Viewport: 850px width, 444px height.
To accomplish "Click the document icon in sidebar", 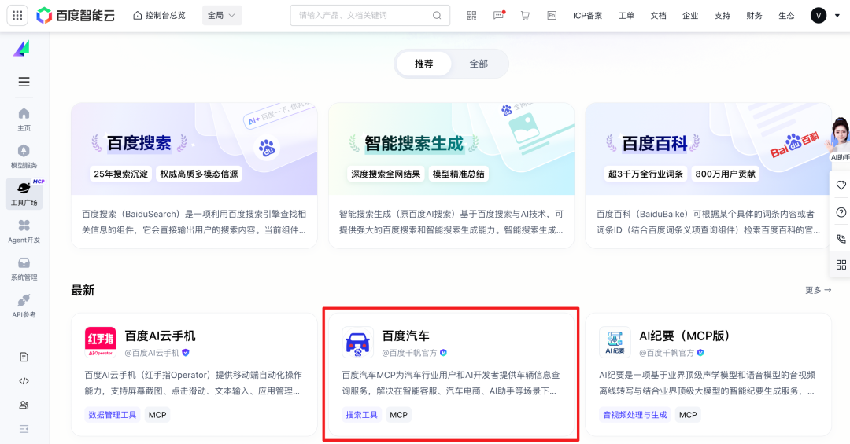I will [x=24, y=357].
